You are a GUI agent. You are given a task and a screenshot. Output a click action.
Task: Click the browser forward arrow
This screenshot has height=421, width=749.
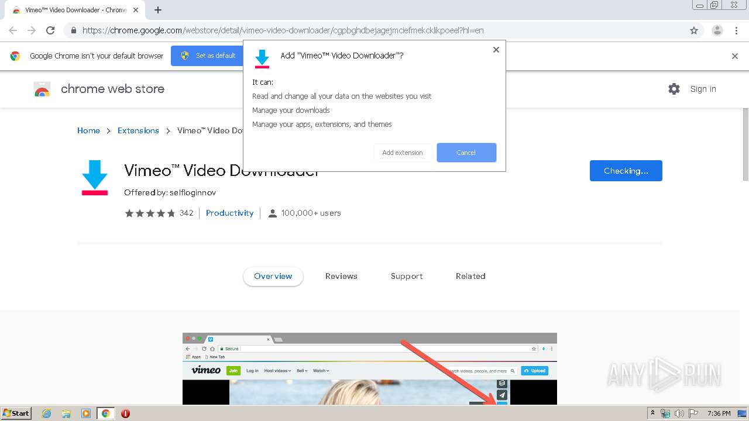coord(32,30)
